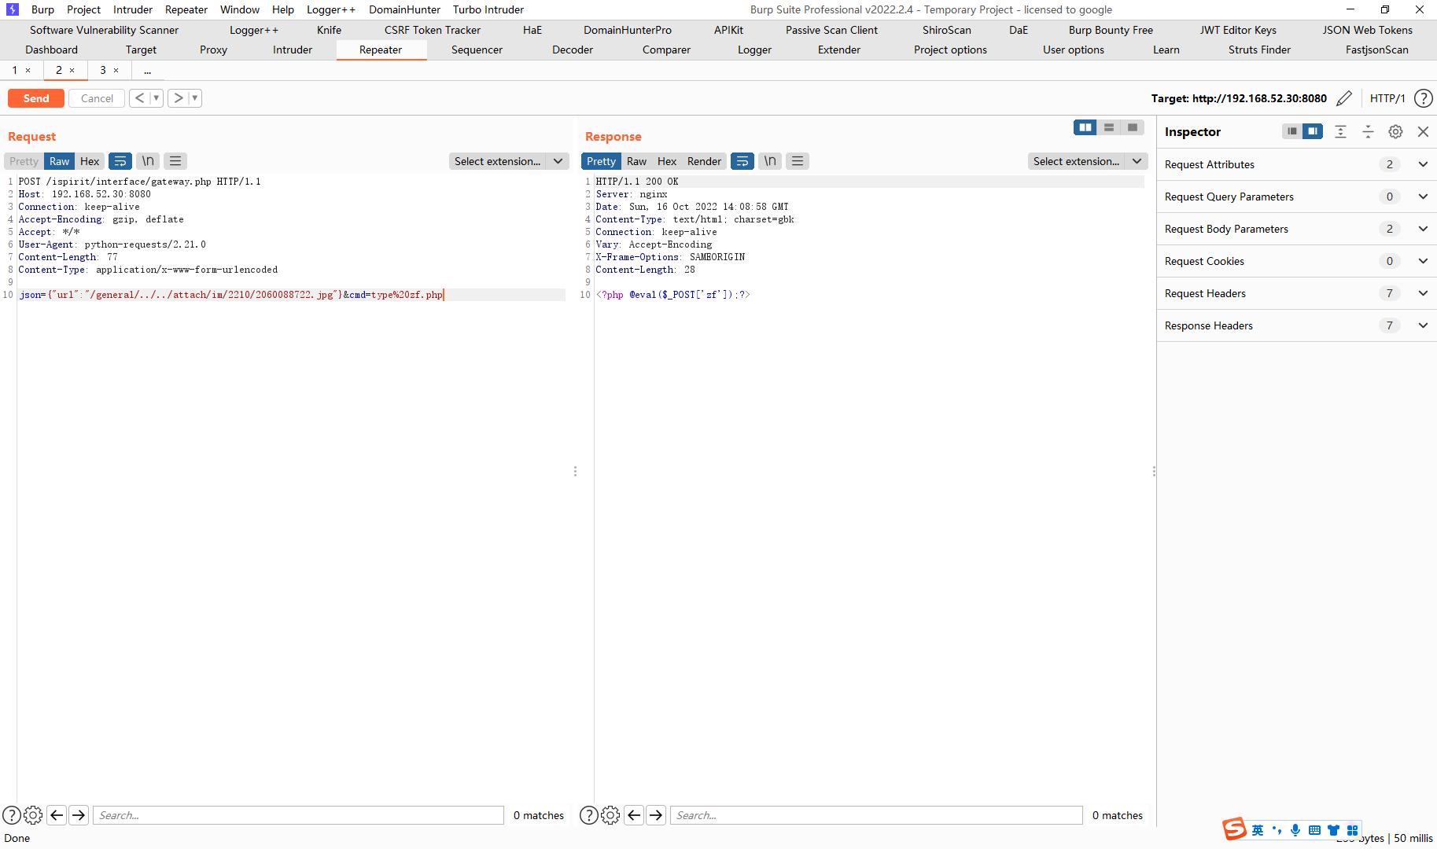Open Request search settings gear
Image resolution: width=1437 pixels, height=849 pixels.
tap(33, 815)
